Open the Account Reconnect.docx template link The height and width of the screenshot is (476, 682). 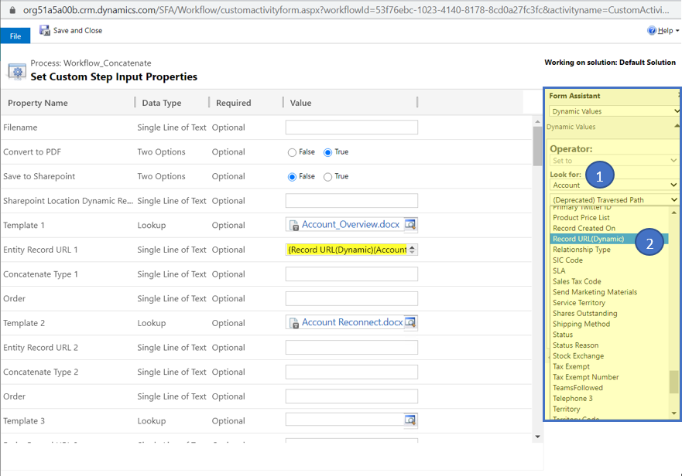(x=352, y=322)
